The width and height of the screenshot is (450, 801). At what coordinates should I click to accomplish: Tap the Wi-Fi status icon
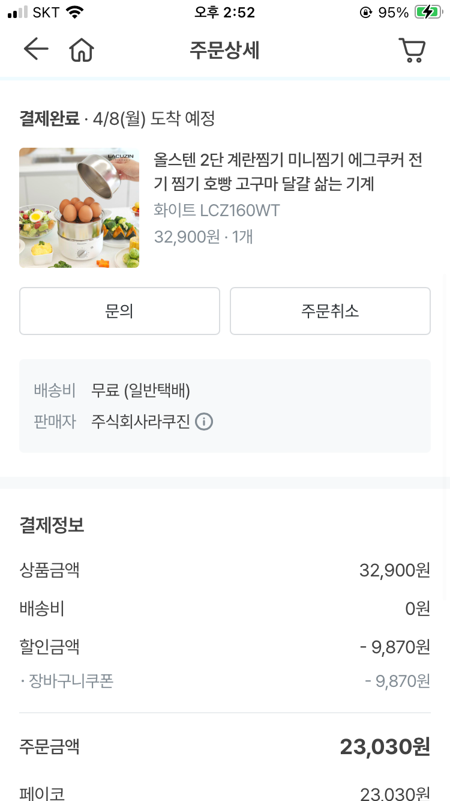pos(75,13)
